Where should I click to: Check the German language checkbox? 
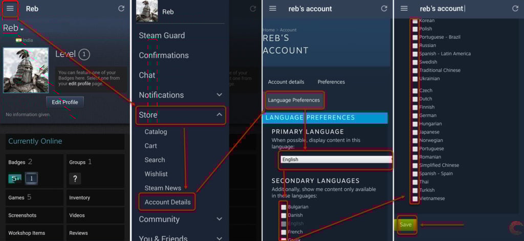tap(414, 116)
